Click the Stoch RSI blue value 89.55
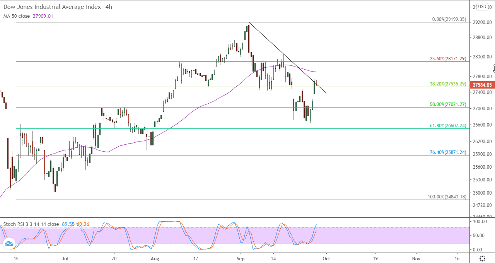The height and width of the screenshot is (263, 495). (68, 224)
